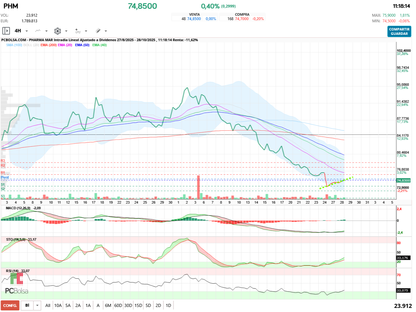Image resolution: width=416 pixels, height=312 pixels.
Task: Toggle the BOLL (20) indicator legend
Action: tap(31, 45)
